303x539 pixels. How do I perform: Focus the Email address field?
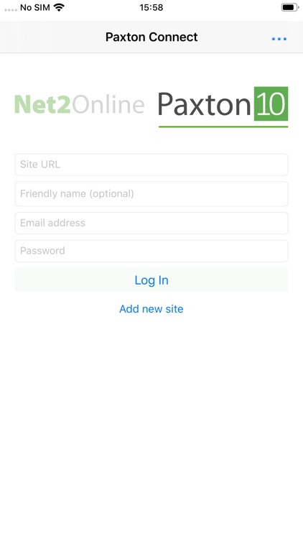[151, 223]
